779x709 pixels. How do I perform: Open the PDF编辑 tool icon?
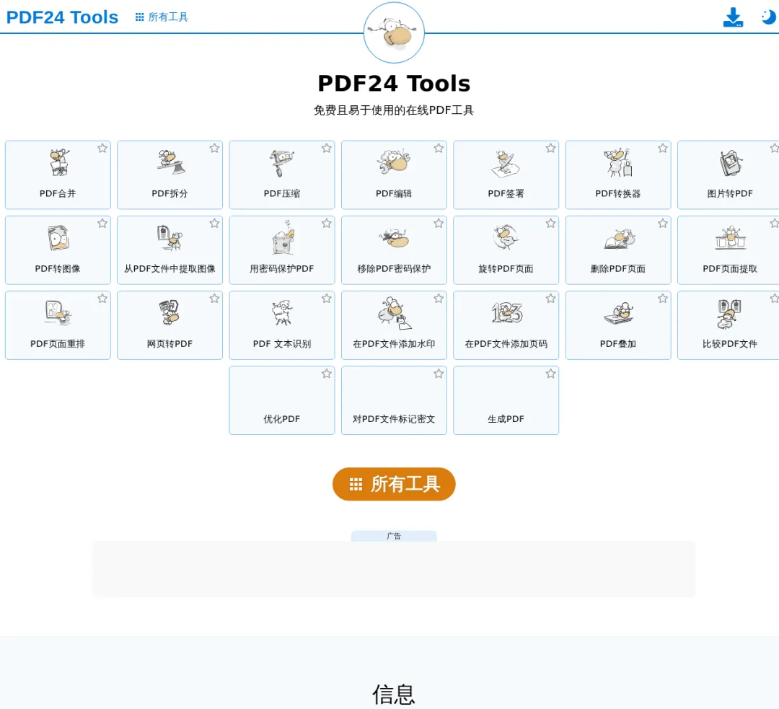tap(394, 162)
